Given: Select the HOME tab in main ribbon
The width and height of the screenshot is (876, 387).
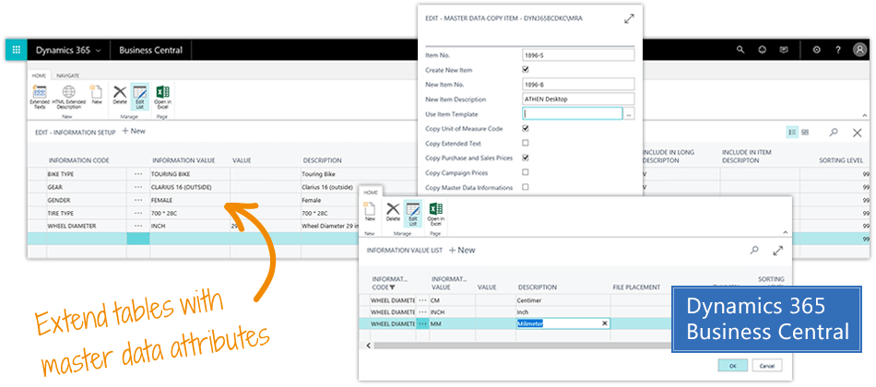Looking at the screenshot, I should coord(40,75).
